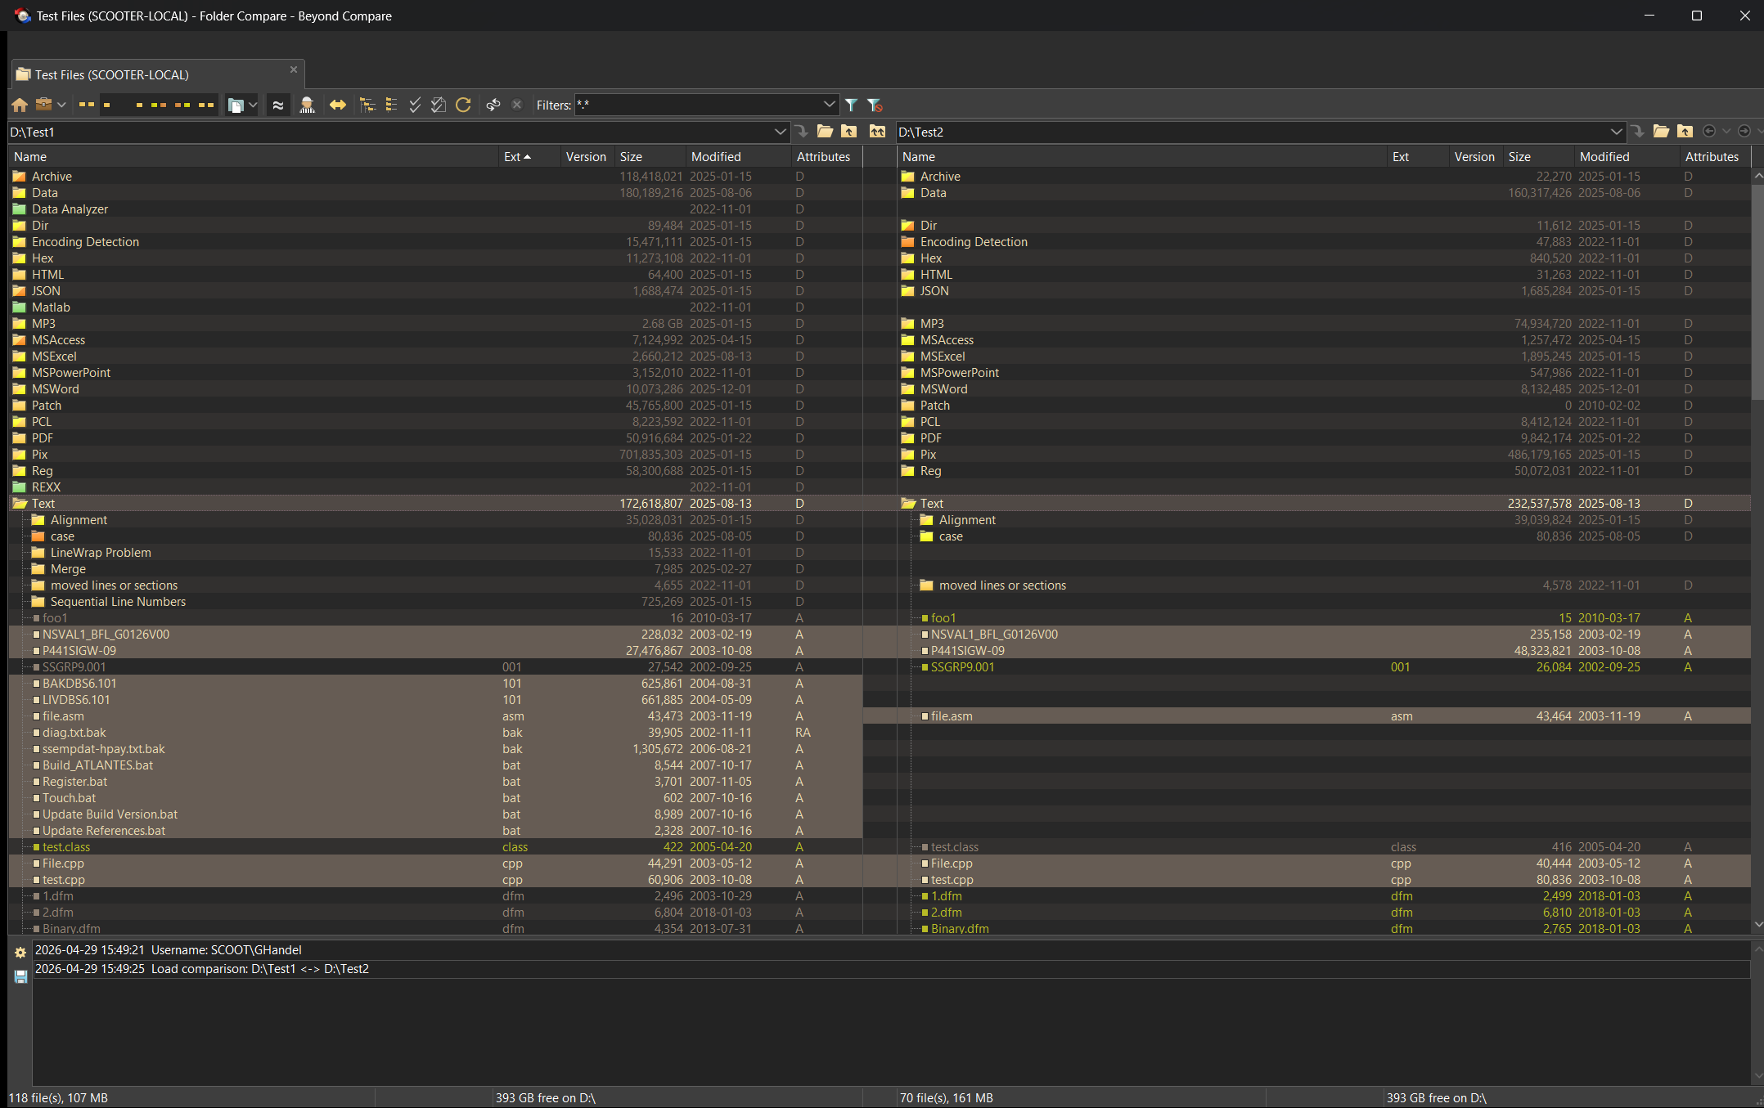
Task: Collapse all folders icon
Action: (x=391, y=105)
